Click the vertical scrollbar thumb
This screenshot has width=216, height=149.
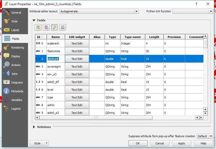coord(205,43)
